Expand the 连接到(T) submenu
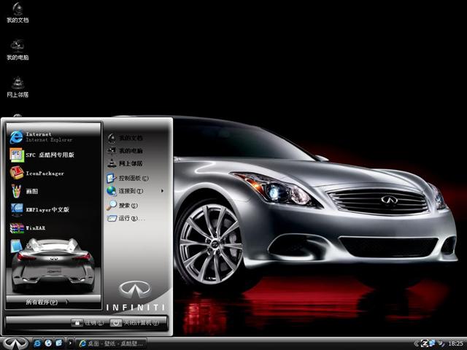This screenshot has width=467, height=350. (135, 191)
